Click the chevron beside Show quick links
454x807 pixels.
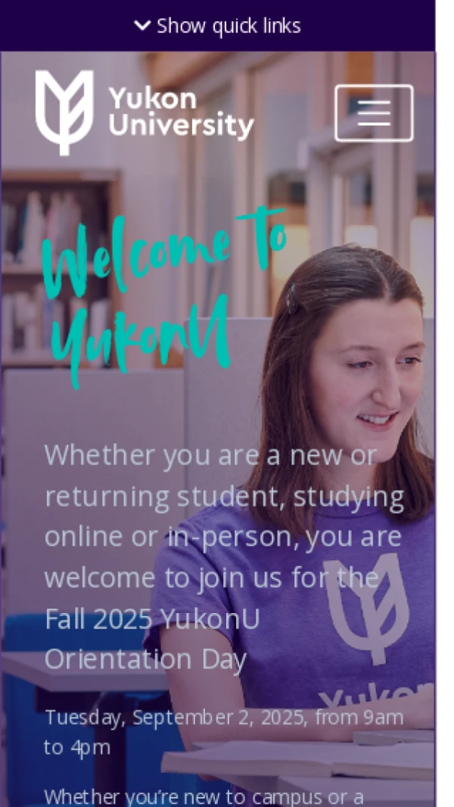pyautogui.click(x=142, y=25)
